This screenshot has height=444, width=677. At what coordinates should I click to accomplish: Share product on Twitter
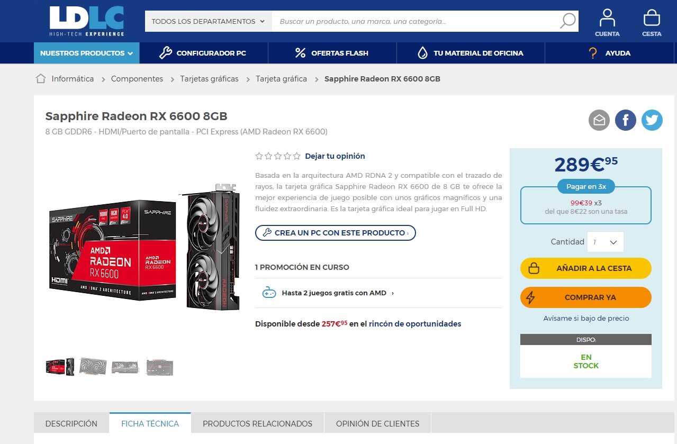pyautogui.click(x=652, y=121)
